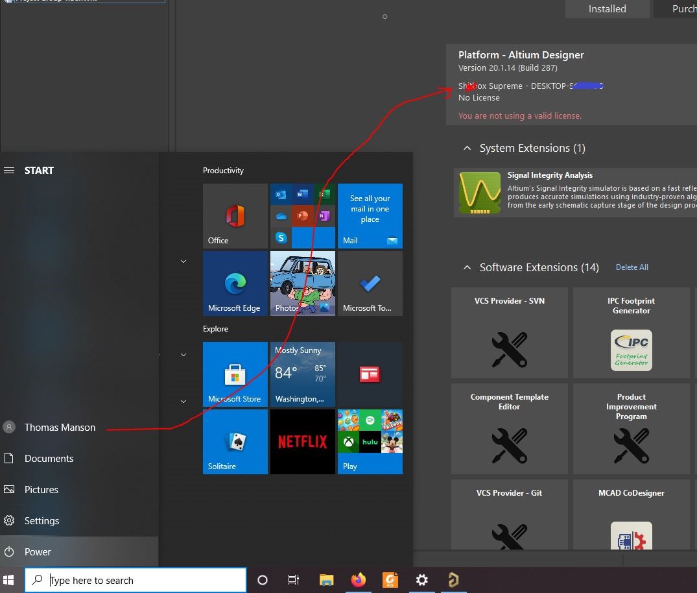Open the Office tile in Start menu
The width and height of the screenshot is (697, 593).
[235, 216]
